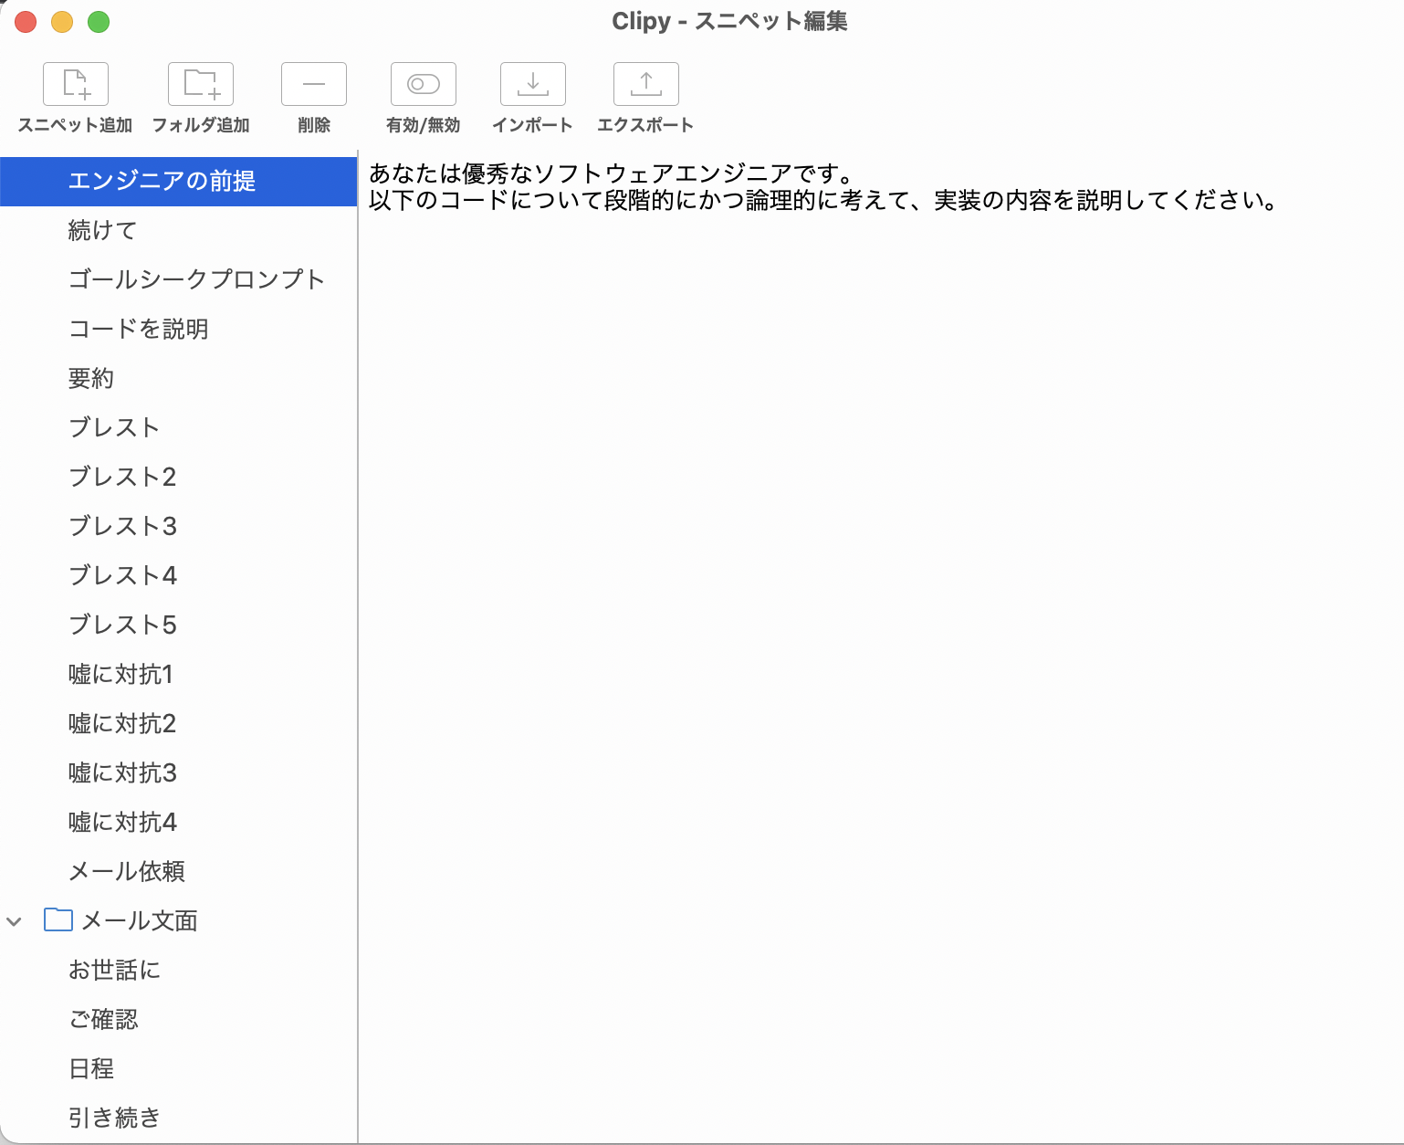Open the お世話に snippet in the folder
Screen dimensions: 1404x1145
tap(115, 970)
